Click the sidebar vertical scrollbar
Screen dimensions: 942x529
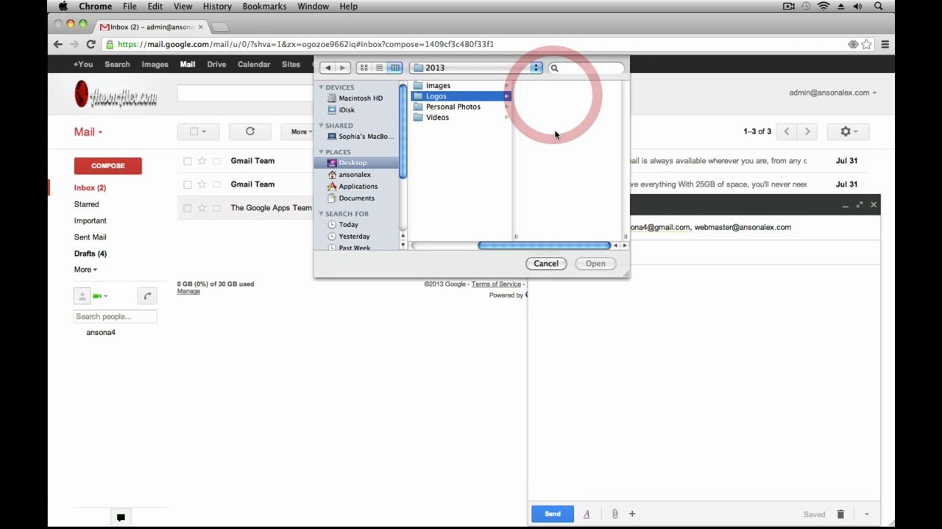403,131
